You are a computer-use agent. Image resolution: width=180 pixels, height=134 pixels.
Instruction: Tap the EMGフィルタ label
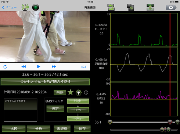[54, 101]
